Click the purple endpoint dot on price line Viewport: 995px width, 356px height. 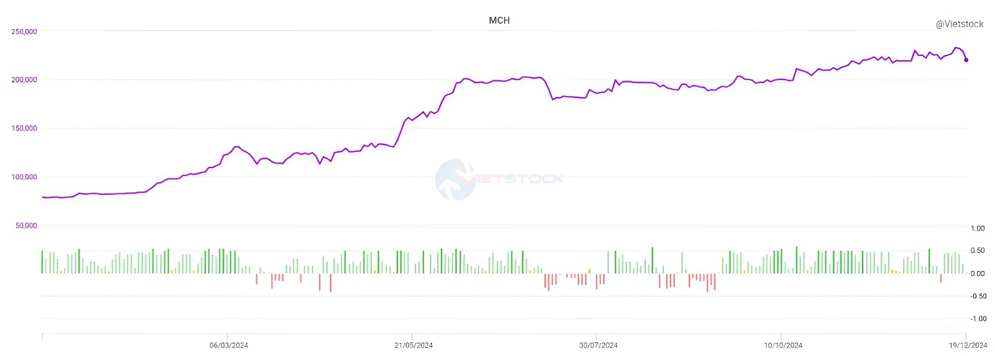[966, 60]
